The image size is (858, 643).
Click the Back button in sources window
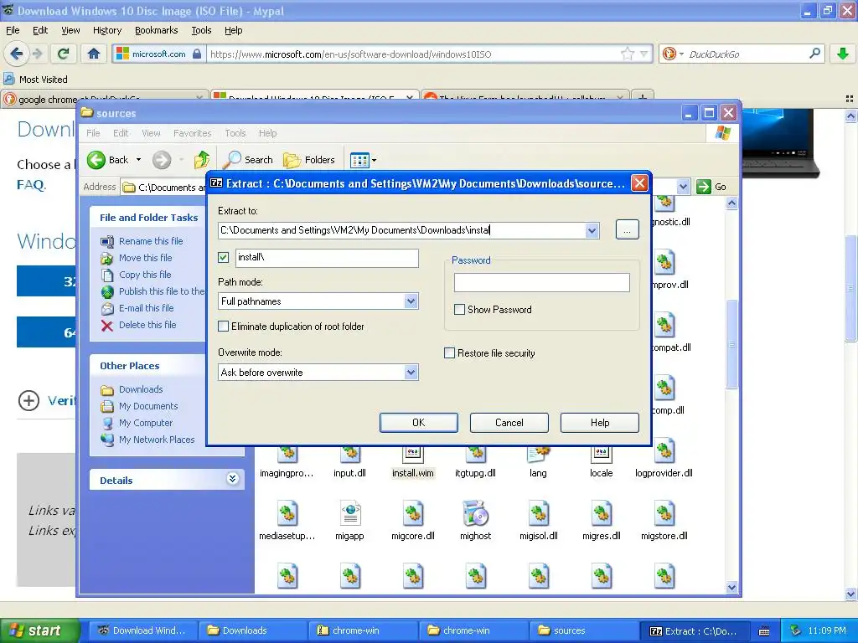point(107,160)
